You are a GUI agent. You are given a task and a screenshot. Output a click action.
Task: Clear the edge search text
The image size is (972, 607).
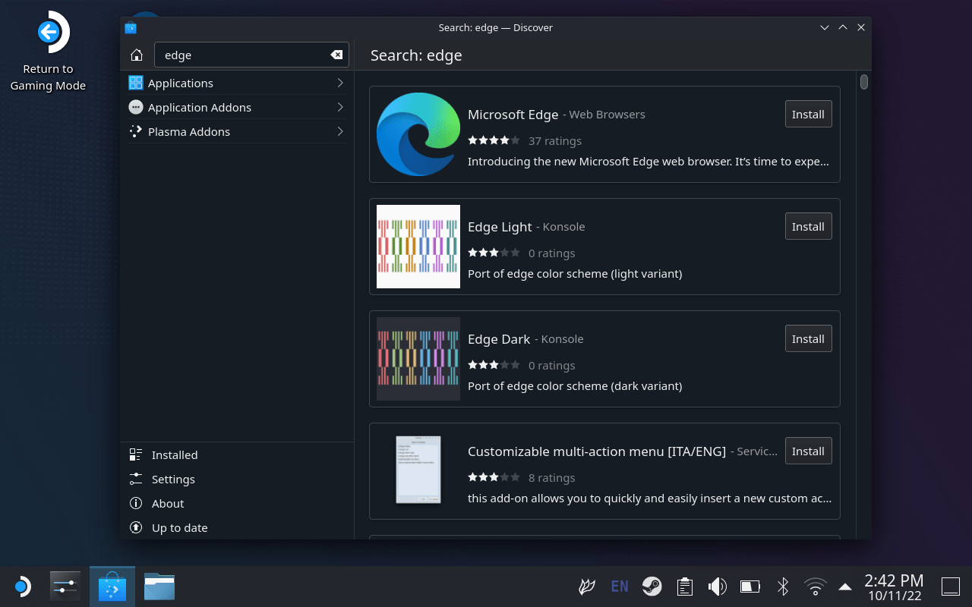pyautogui.click(x=336, y=55)
